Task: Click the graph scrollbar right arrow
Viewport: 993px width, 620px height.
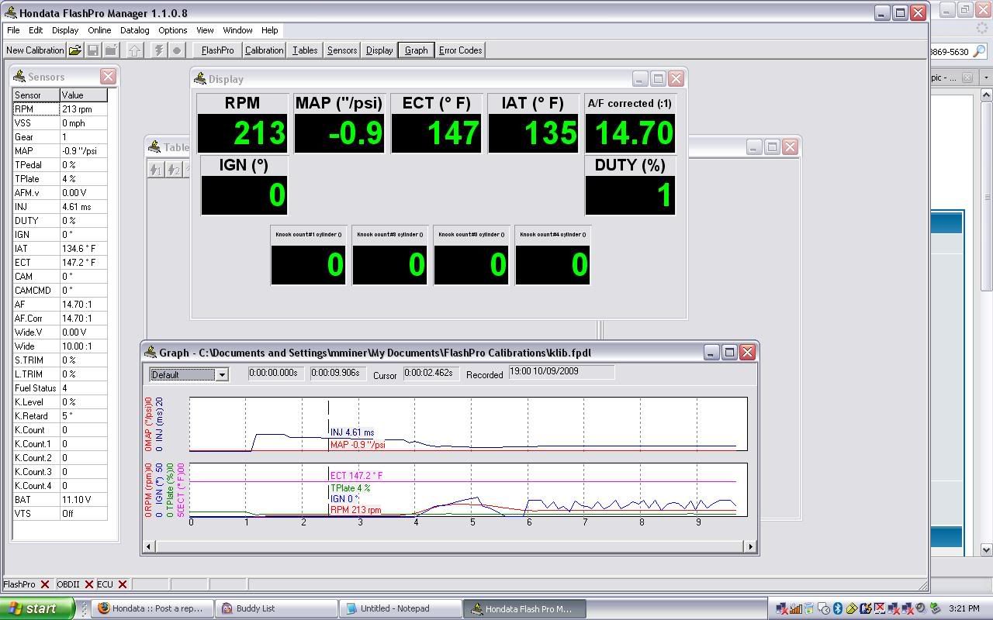Action: tap(750, 546)
